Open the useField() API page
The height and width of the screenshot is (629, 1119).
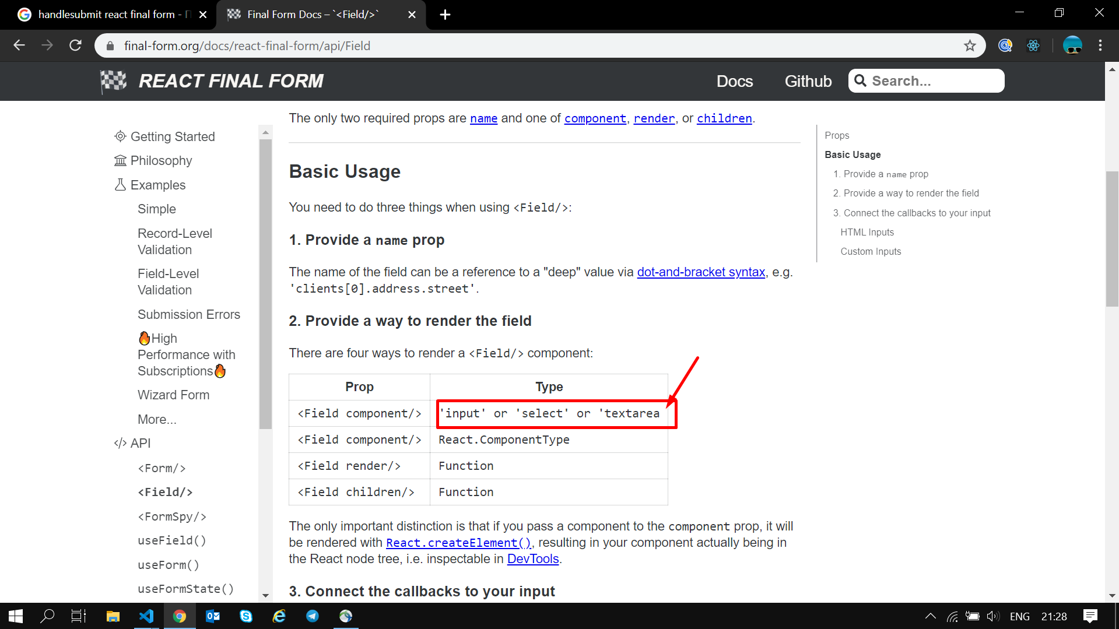coord(172,540)
